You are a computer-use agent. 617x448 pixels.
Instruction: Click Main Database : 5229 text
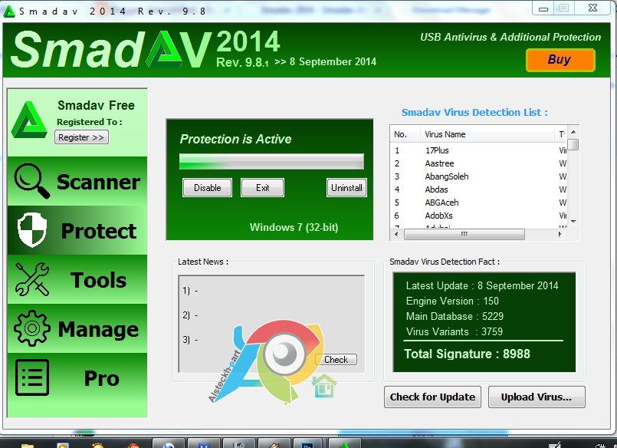[455, 317]
